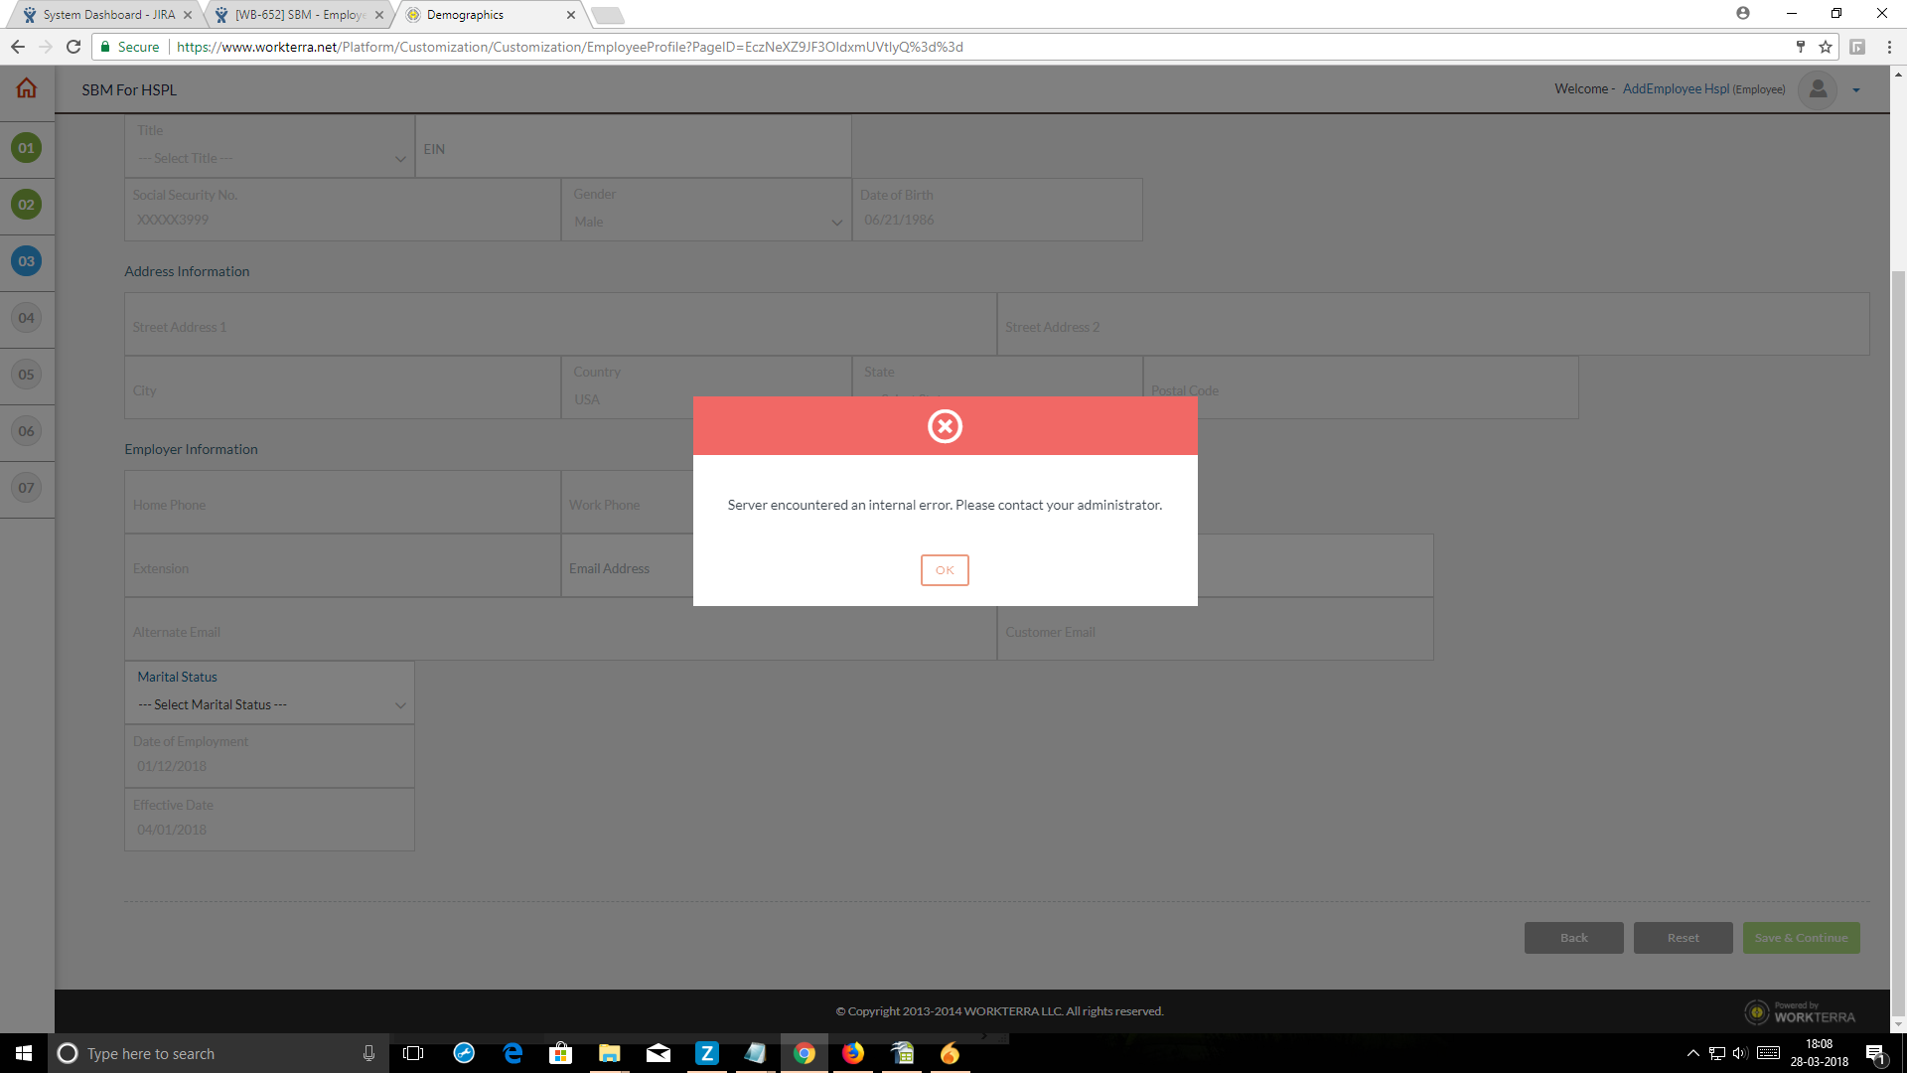Open Firefox from the taskbar
Viewport: 1907px width, 1073px height.
[853, 1053]
